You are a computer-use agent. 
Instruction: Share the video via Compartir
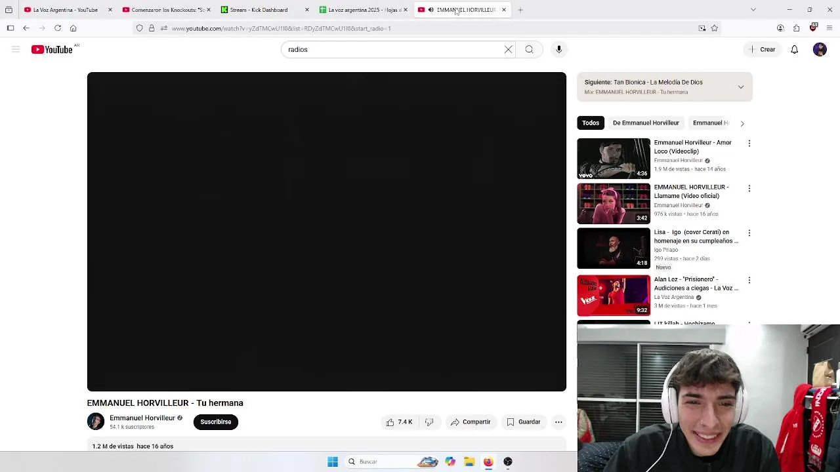tap(471, 422)
